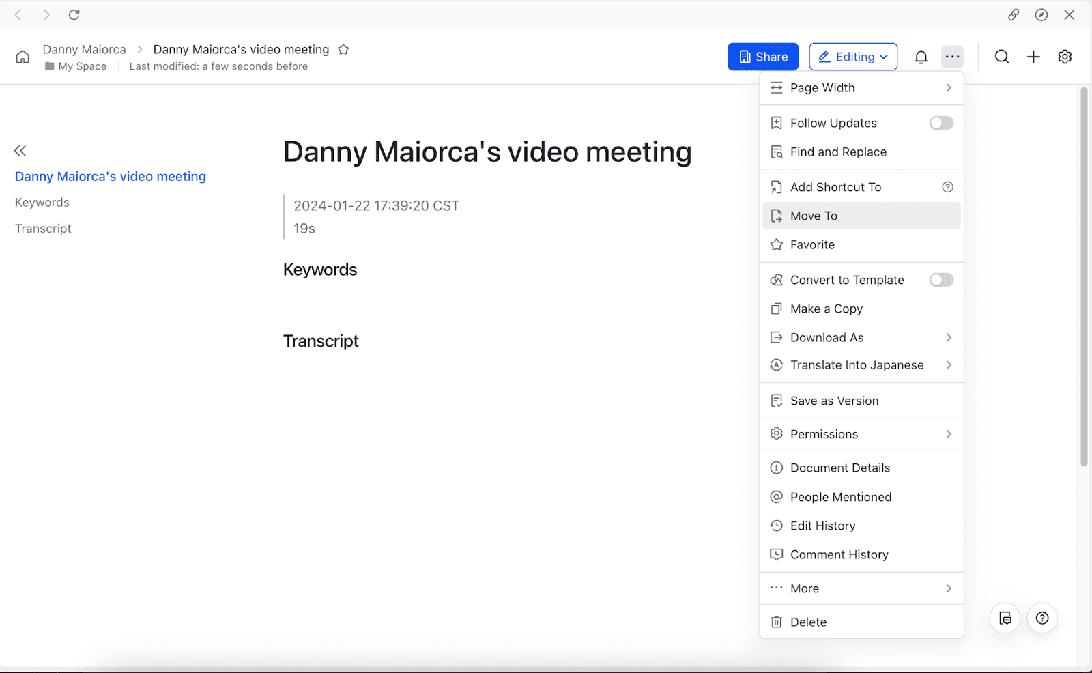The height and width of the screenshot is (673, 1092).
Task: Click the 19s duration text
Action: (304, 229)
